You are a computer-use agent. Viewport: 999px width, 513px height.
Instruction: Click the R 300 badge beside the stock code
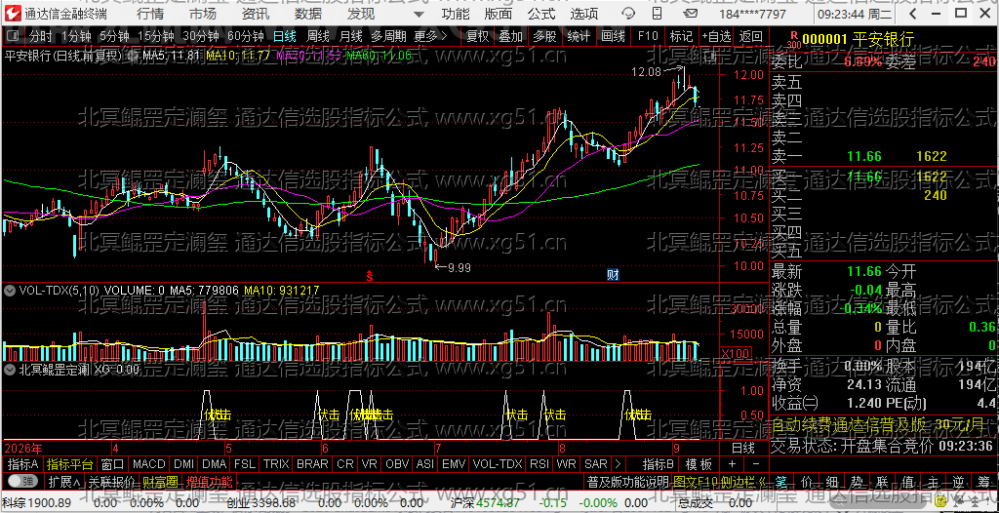point(793,40)
